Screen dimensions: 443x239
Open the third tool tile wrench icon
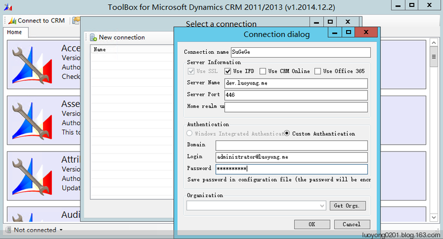32,176
